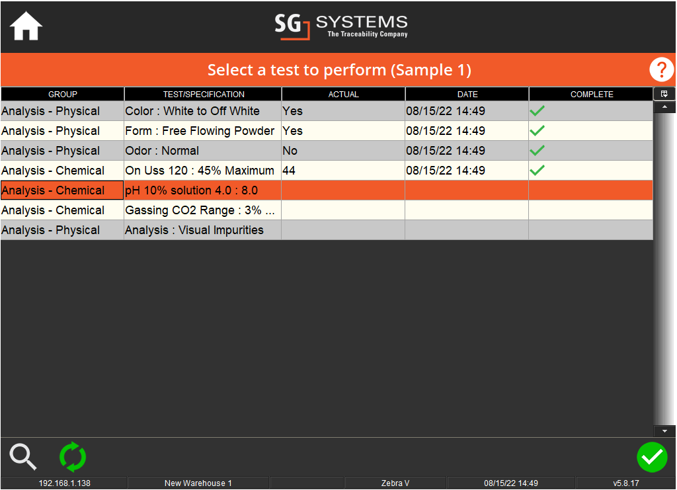Click the New Warehouse 1 status field

point(198,483)
